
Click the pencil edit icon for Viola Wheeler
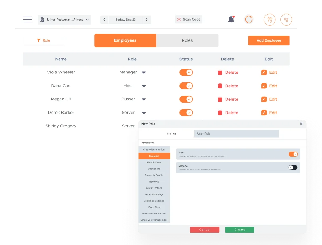tap(264, 72)
